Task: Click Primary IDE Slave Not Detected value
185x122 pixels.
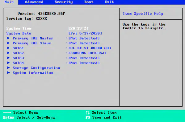Action: click(x=84, y=43)
